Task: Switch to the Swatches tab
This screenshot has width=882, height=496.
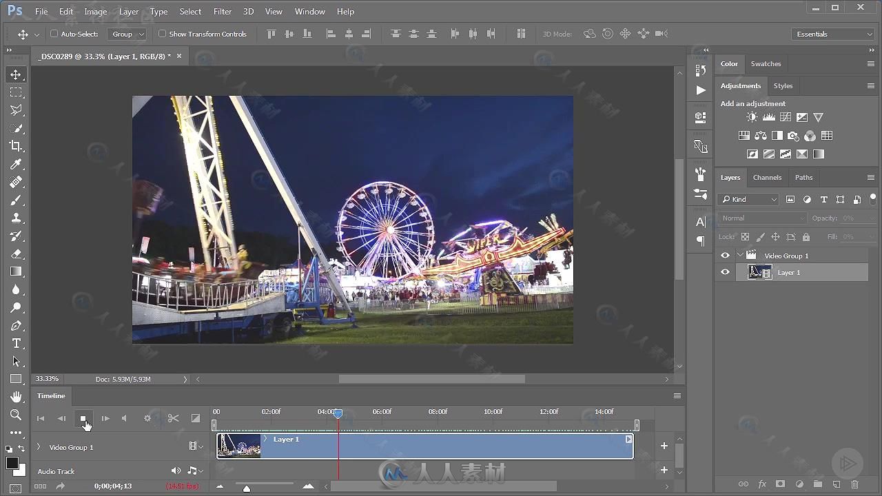Action: click(x=766, y=63)
